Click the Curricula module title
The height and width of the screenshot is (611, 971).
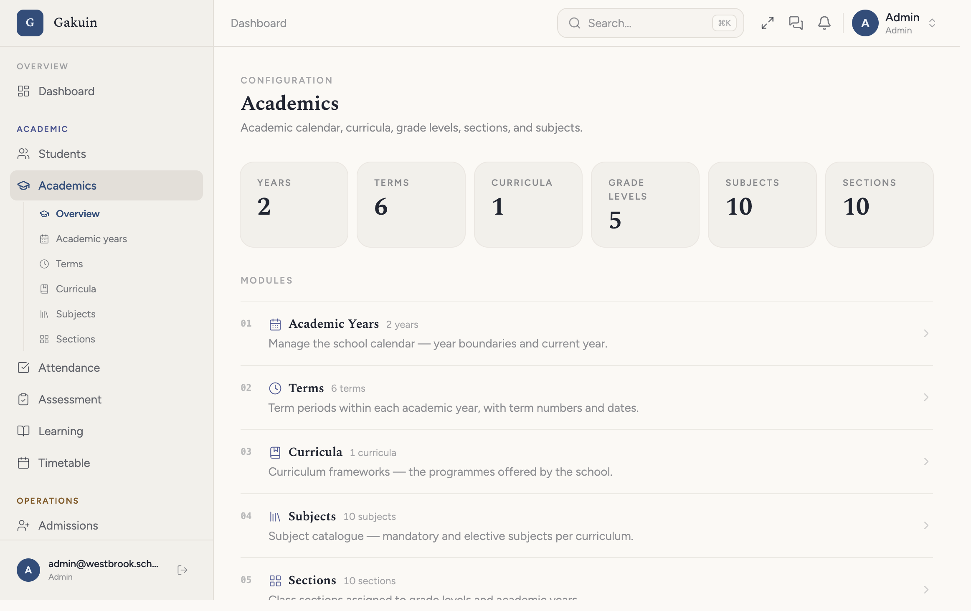click(x=315, y=452)
